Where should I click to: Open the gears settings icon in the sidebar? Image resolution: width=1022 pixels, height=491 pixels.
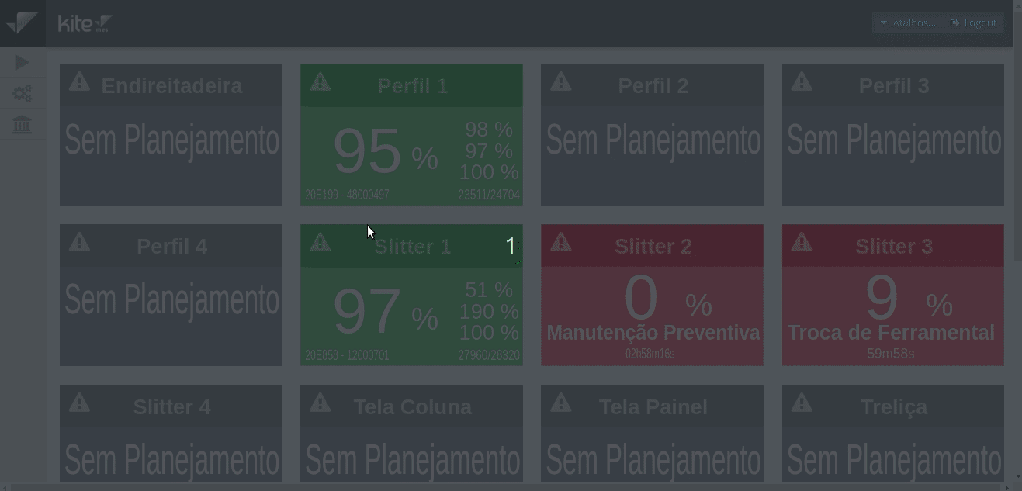pos(23,94)
